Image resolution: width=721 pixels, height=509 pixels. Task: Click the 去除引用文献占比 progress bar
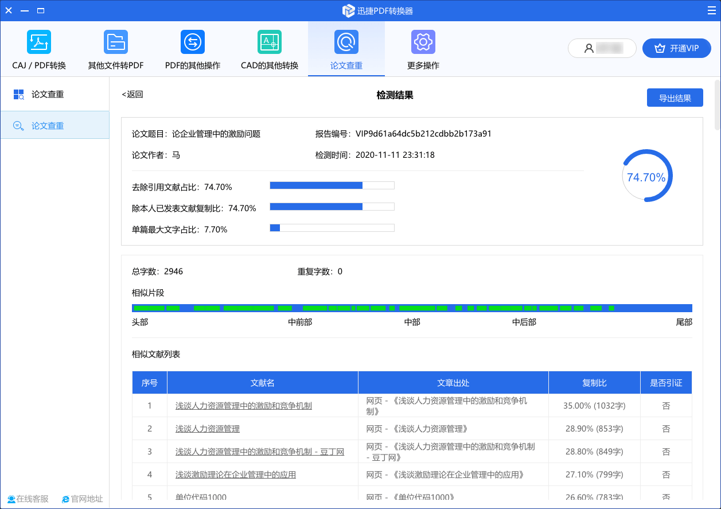click(332, 185)
